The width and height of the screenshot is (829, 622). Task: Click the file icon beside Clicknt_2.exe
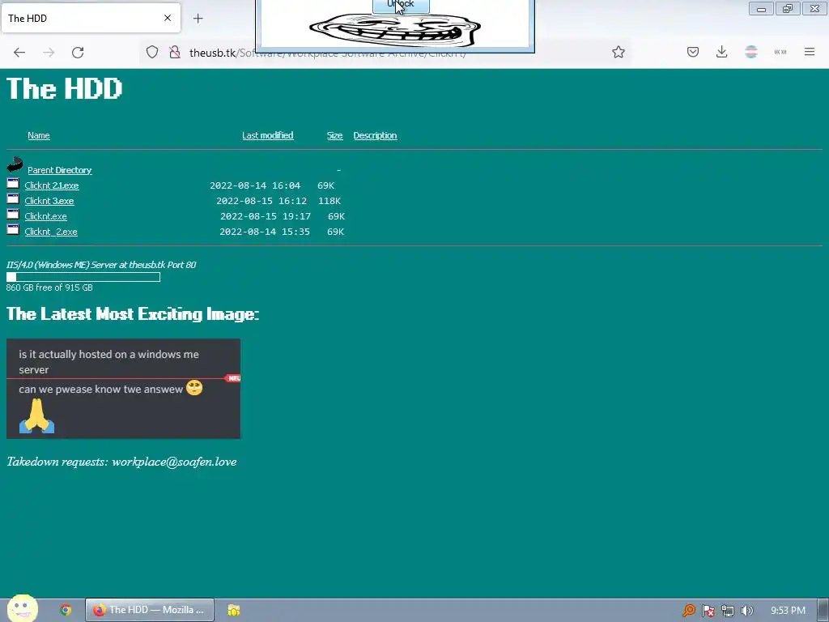click(13, 229)
